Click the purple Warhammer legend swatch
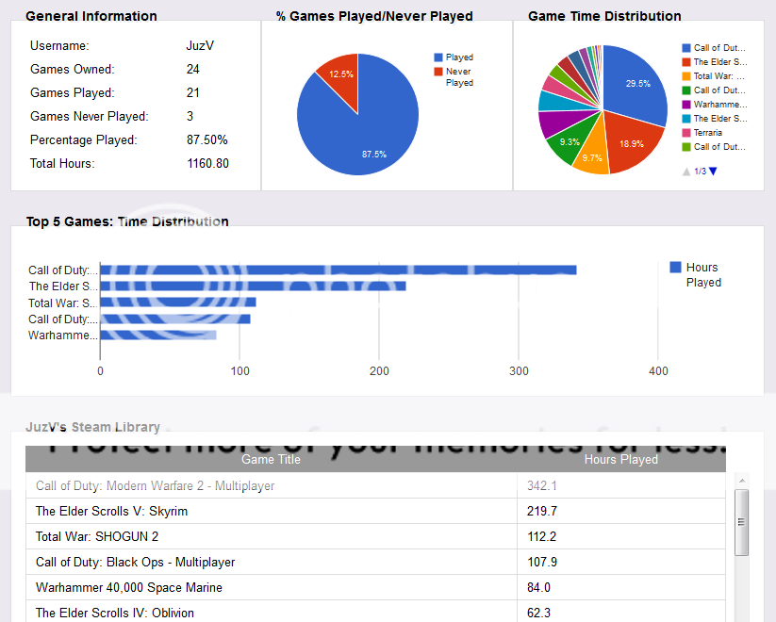Viewport: 776px width, 622px height. tap(685, 105)
